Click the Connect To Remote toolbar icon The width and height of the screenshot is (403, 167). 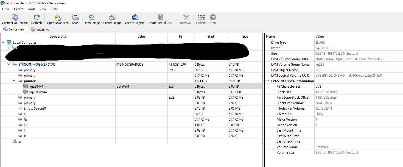click(x=15, y=18)
